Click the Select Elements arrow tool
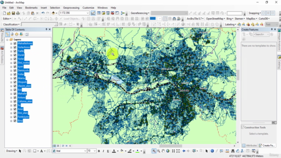 click(206, 151)
